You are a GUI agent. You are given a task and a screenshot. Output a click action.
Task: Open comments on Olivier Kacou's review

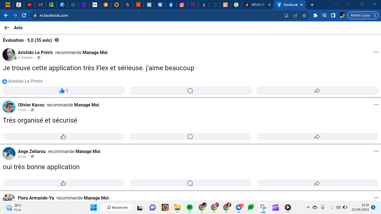tap(190, 137)
